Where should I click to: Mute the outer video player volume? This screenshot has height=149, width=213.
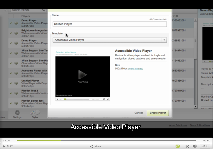point(194,146)
